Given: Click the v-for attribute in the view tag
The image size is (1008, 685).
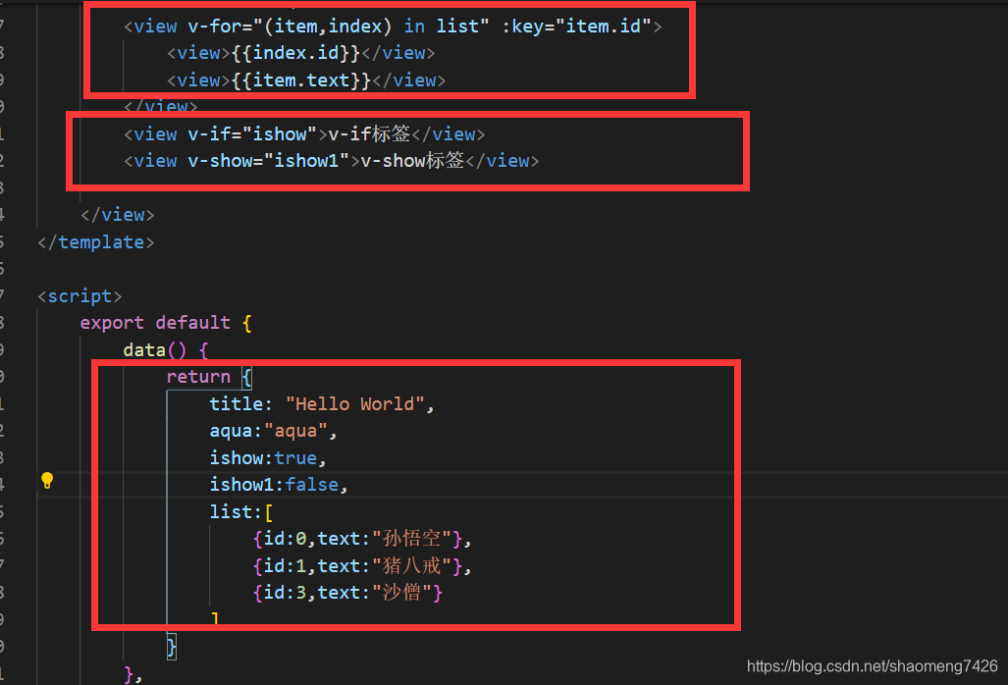Looking at the screenshot, I should coord(214,26).
